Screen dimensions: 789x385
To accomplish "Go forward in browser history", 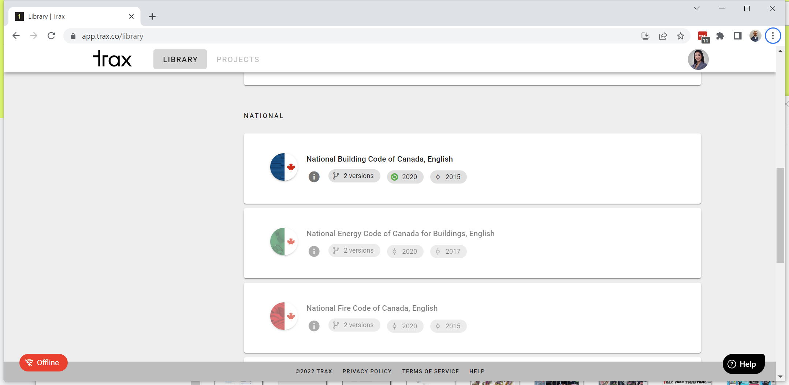I will tap(34, 36).
